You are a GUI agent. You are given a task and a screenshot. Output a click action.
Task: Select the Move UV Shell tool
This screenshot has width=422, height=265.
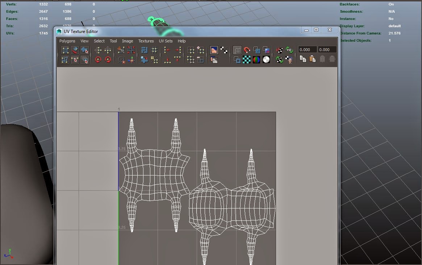click(75, 50)
